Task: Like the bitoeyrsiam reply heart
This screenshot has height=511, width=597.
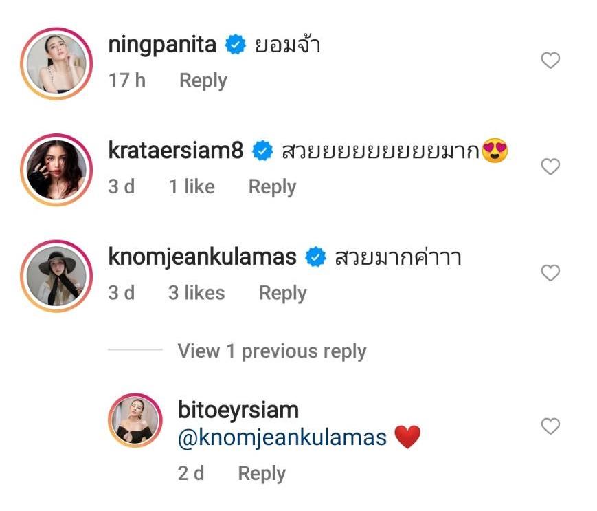Action: 550,427
